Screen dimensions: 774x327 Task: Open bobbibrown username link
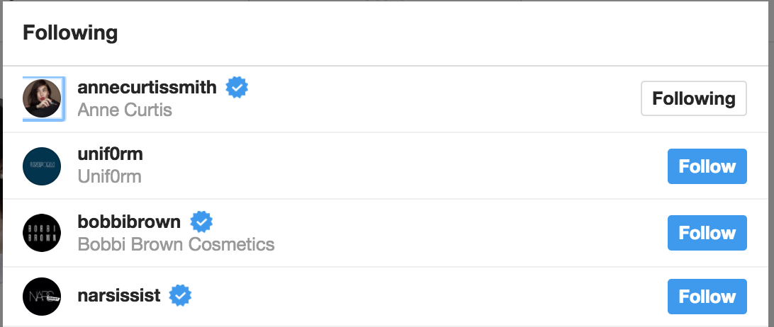[129, 222]
